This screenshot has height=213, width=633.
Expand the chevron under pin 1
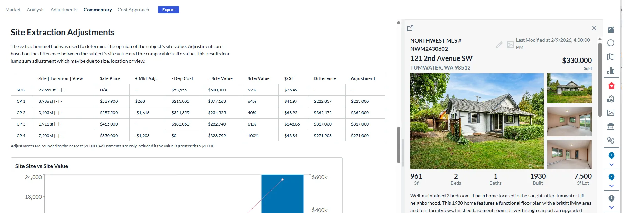coord(612,165)
